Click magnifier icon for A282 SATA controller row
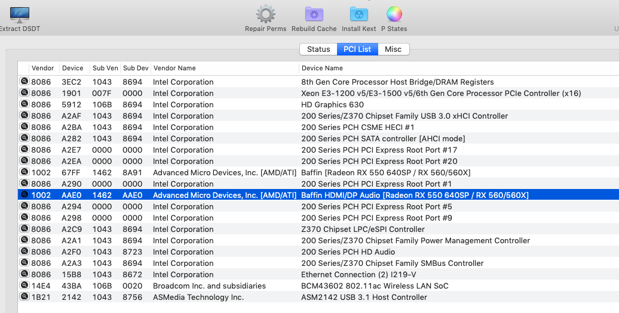This screenshot has width=619, height=313. point(24,138)
